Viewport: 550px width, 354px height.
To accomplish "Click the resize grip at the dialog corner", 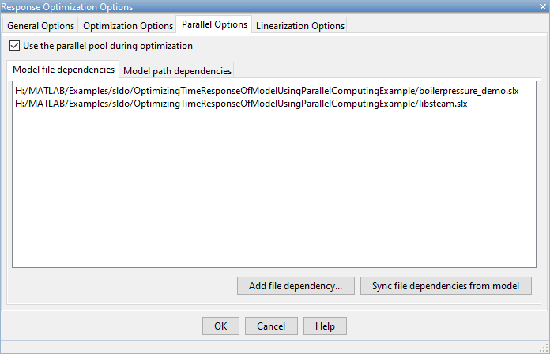I will (x=544, y=348).
